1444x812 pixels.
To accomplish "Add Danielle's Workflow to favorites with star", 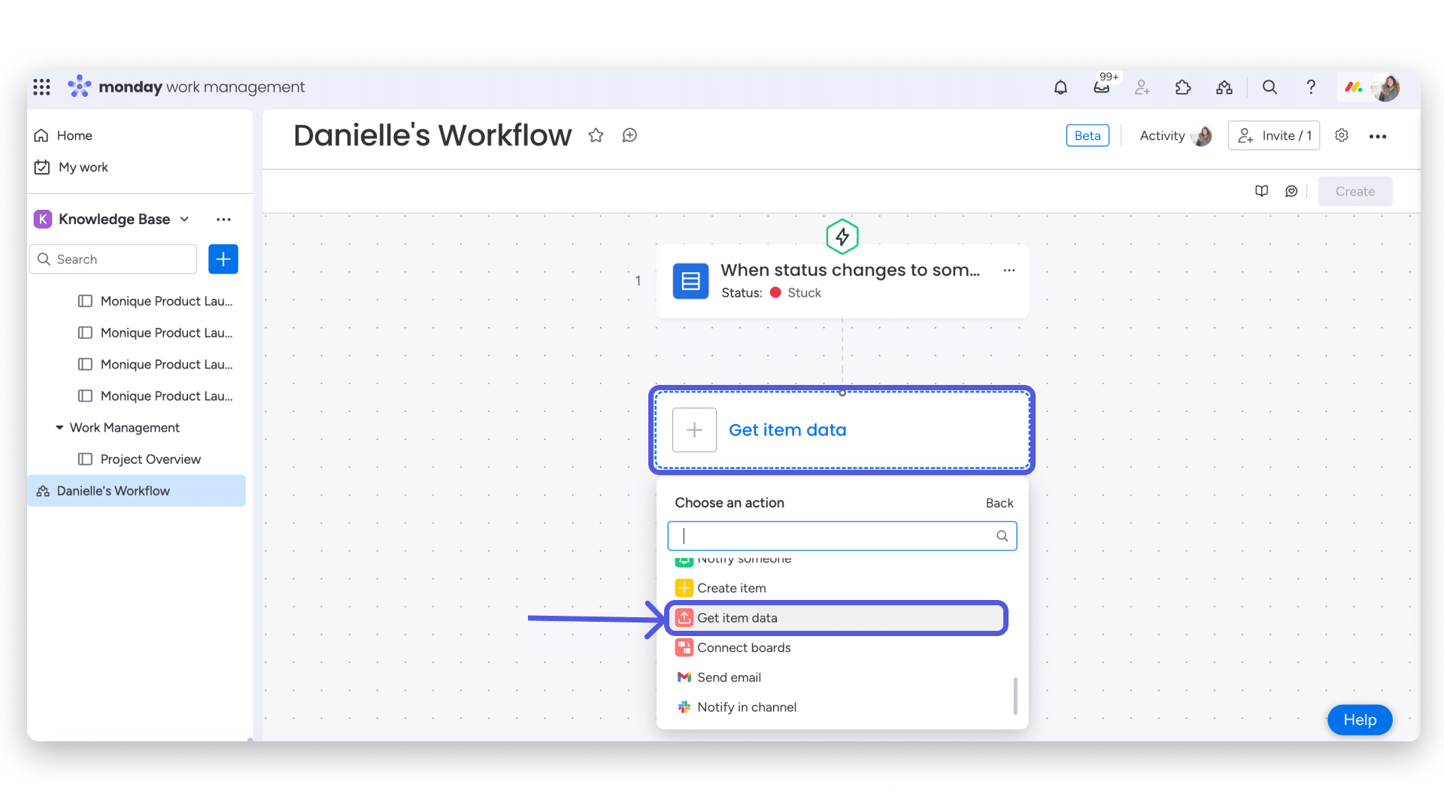I will (596, 135).
